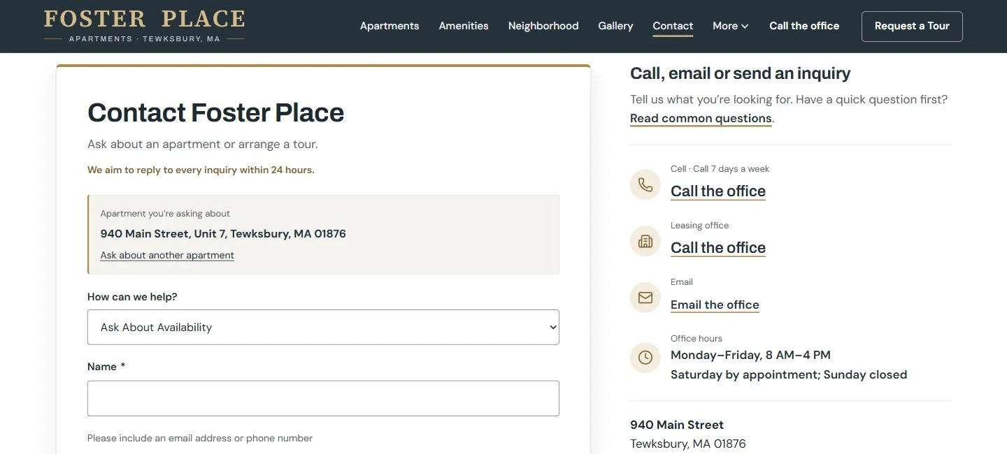Viewport: 1007px width, 454px height.
Task: Click the '940 Main Street, Unit 7' address text
Action: point(223,233)
